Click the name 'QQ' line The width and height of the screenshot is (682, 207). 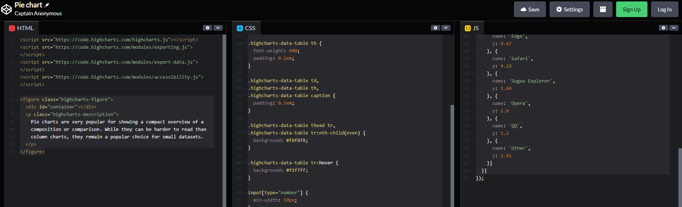coord(507,126)
